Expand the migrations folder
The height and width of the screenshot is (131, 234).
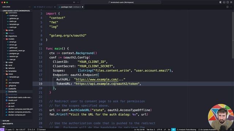pyautogui.click(x=12, y=36)
